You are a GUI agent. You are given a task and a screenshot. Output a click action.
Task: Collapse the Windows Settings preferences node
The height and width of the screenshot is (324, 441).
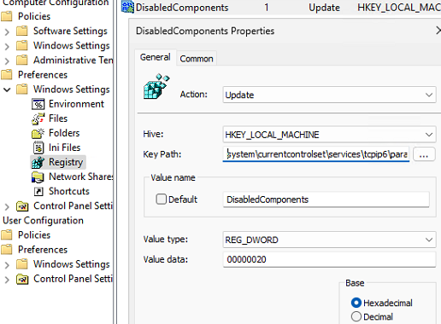coord(7,90)
